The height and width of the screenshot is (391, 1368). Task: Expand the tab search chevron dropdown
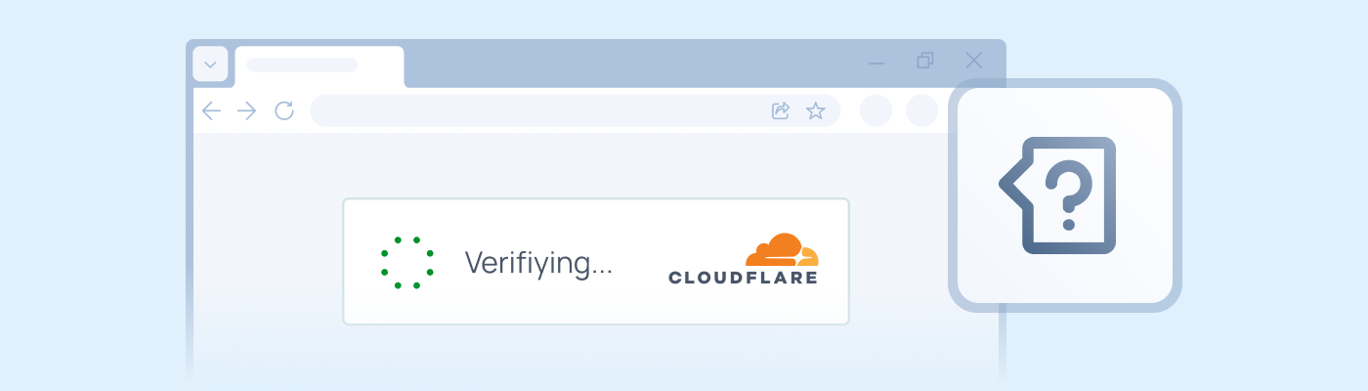click(x=210, y=65)
